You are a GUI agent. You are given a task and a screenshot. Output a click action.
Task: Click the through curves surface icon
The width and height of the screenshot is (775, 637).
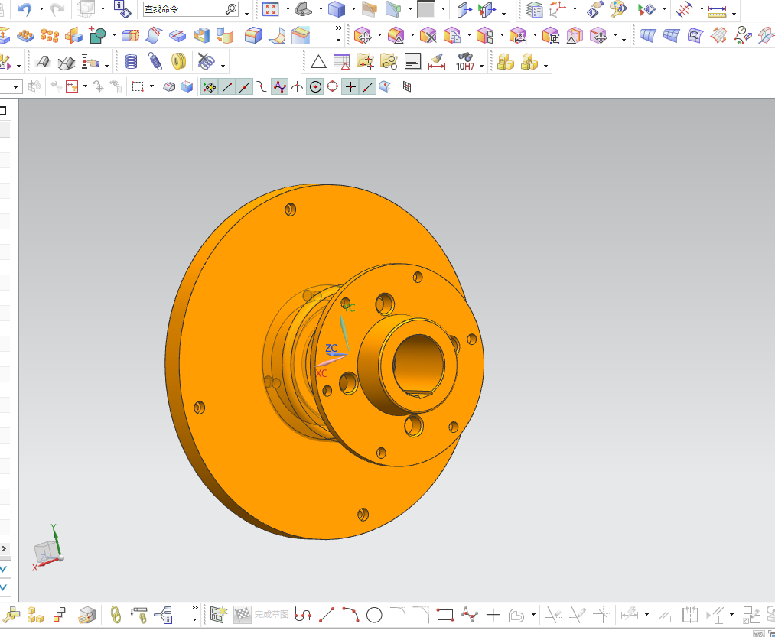click(x=647, y=36)
